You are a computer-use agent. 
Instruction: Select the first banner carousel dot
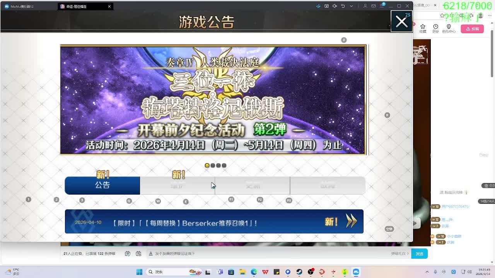207,166
